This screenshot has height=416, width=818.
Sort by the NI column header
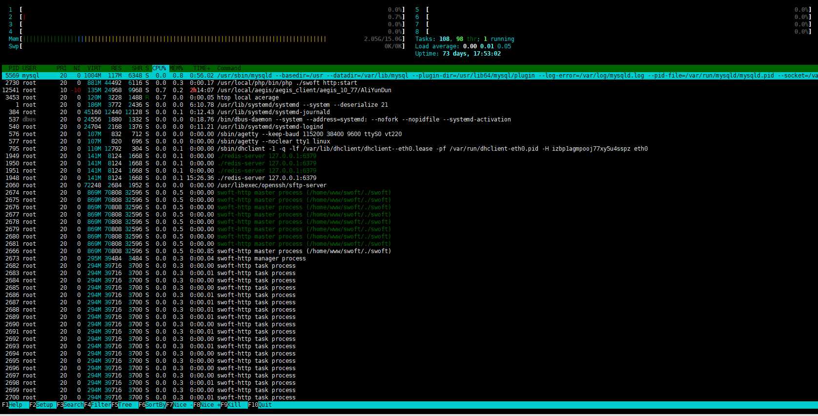tap(77, 68)
